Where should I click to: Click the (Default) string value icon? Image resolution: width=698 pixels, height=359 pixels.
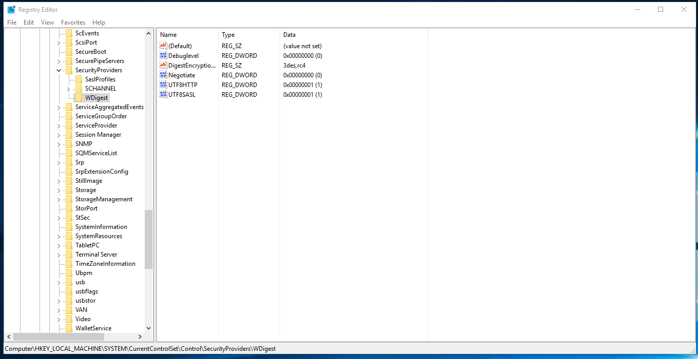(x=164, y=46)
